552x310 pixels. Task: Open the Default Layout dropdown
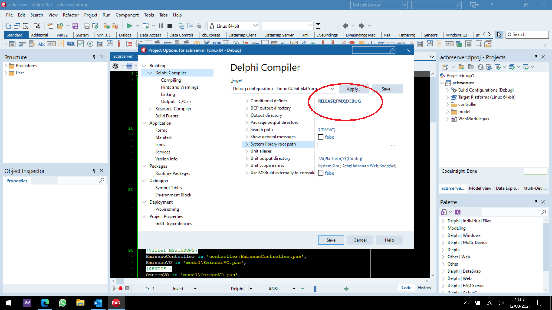[x=404, y=5]
